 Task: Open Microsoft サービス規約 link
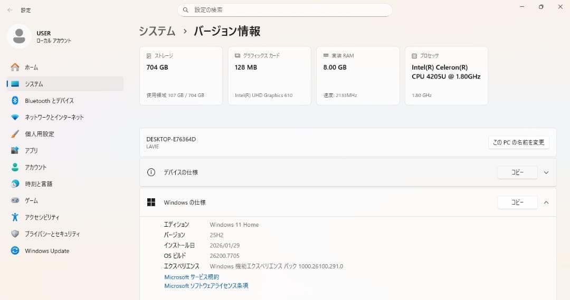(192, 277)
